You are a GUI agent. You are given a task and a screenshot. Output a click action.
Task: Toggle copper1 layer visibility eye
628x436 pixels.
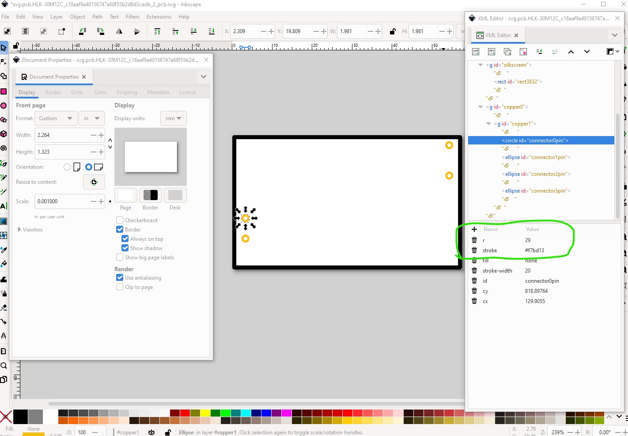click(151, 432)
